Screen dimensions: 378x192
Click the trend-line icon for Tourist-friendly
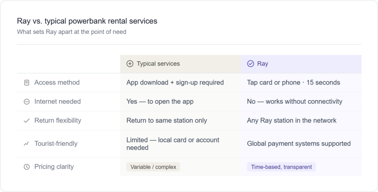[x=27, y=144]
